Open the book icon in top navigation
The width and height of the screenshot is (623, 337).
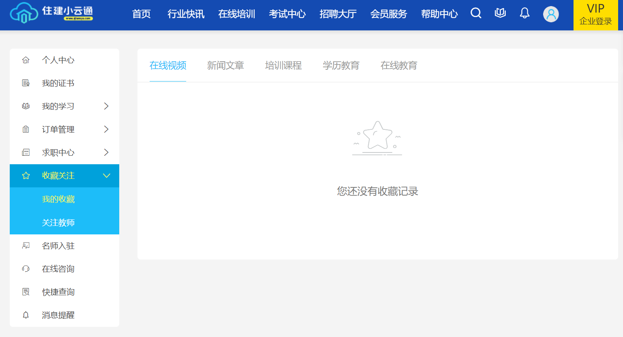[x=500, y=13]
